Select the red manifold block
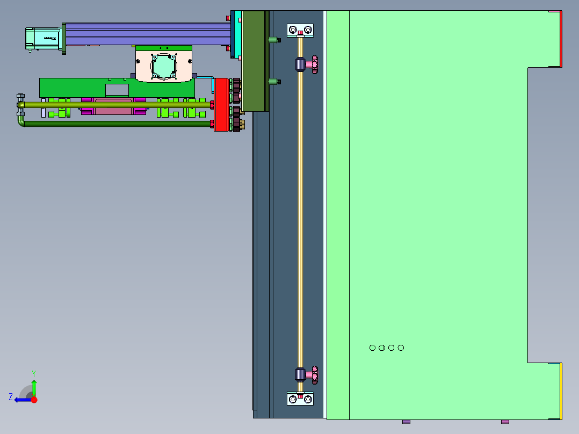Viewport: 579px width, 434px height. (221, 105)
